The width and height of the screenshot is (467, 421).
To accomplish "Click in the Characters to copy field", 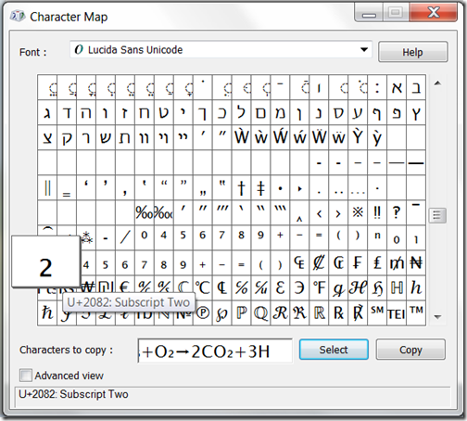I will (x=215, y=351).
